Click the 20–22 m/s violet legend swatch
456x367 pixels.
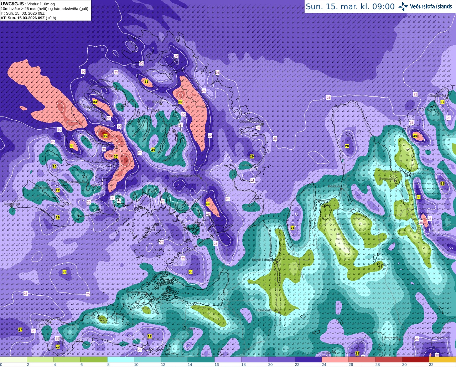[x=281, y=360]
